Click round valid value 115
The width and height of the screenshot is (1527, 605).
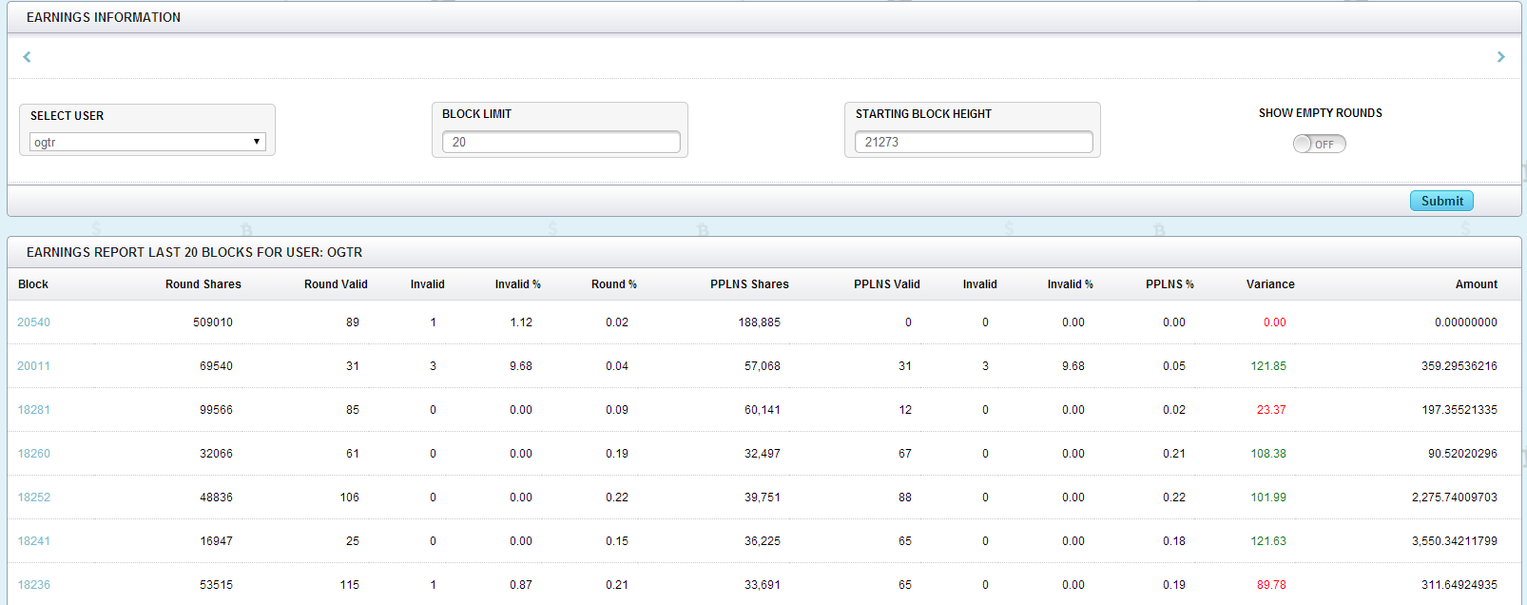[350, 585]
